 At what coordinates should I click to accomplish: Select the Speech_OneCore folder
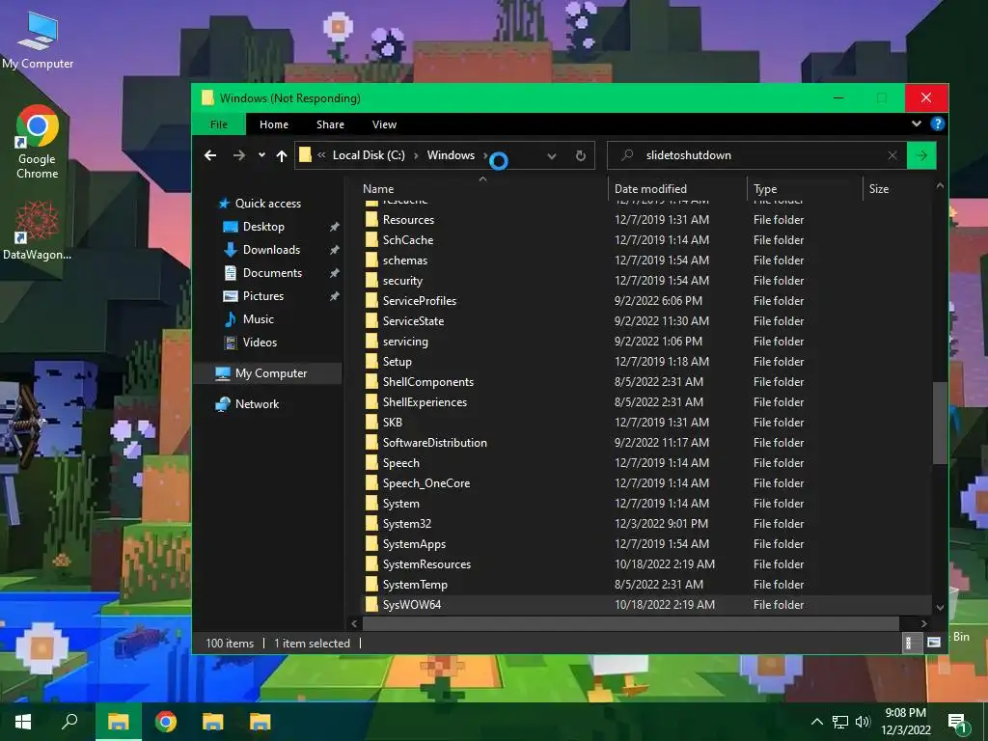pos(425,483)
